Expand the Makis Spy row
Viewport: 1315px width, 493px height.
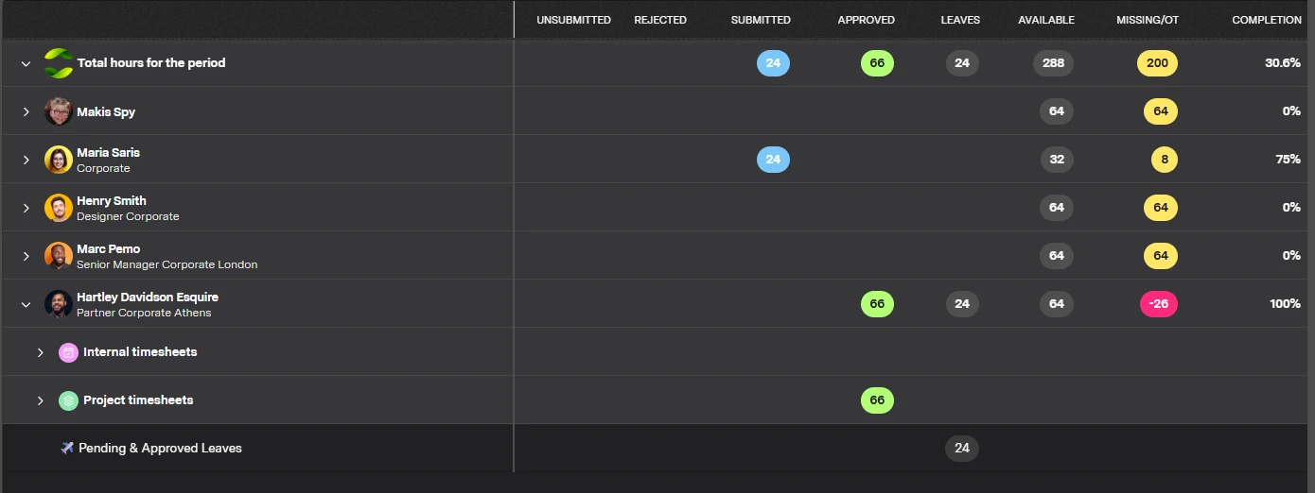pyautogui.click(x=26, y=111)
